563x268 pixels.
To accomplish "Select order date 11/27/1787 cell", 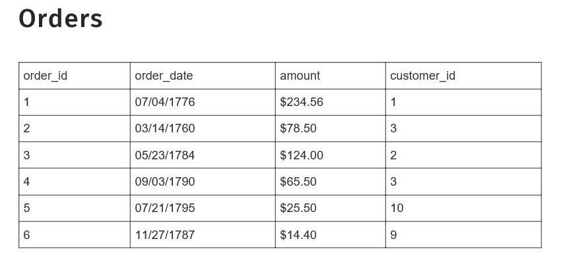I will [165, 235].
